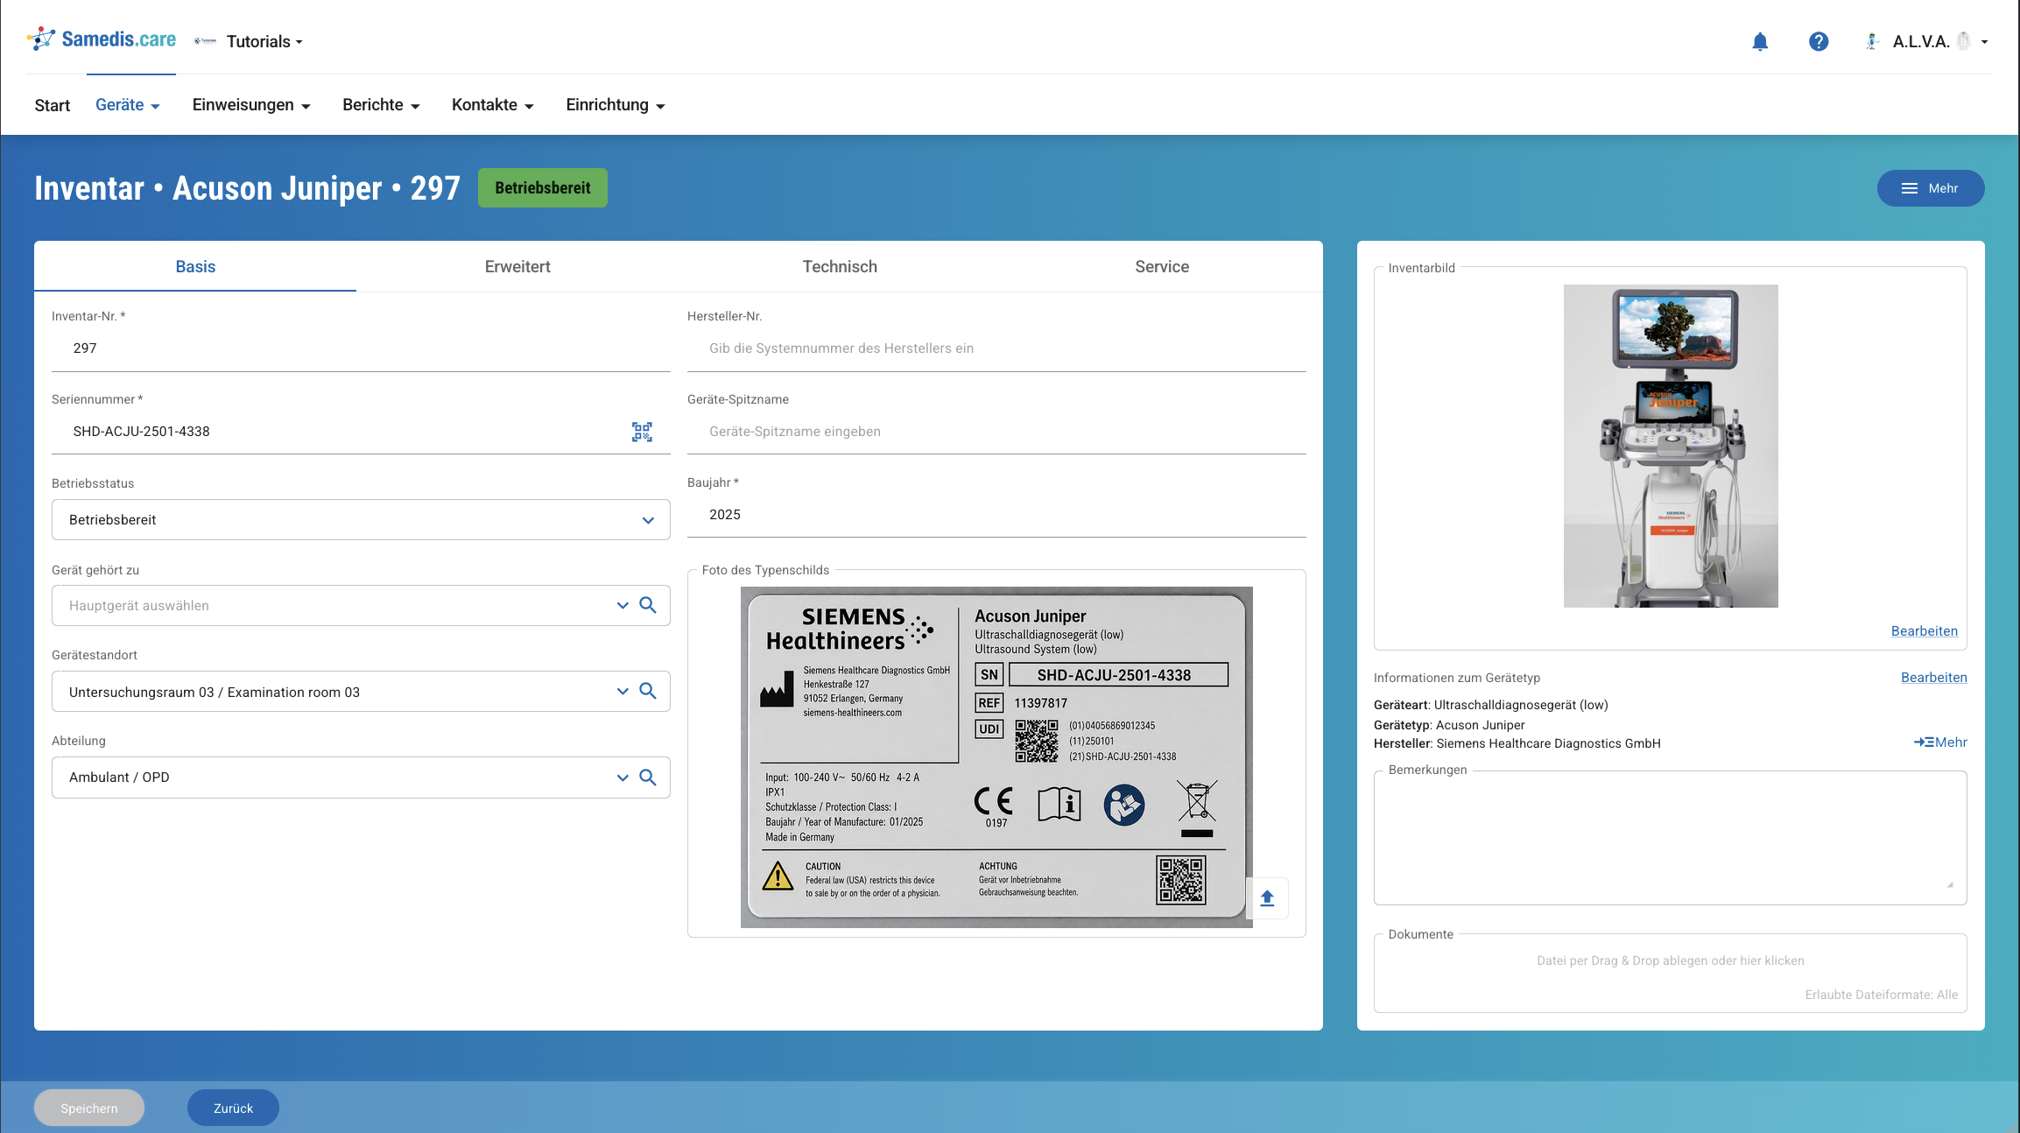Switch to the Technisch tab

(x=840, y=266)
